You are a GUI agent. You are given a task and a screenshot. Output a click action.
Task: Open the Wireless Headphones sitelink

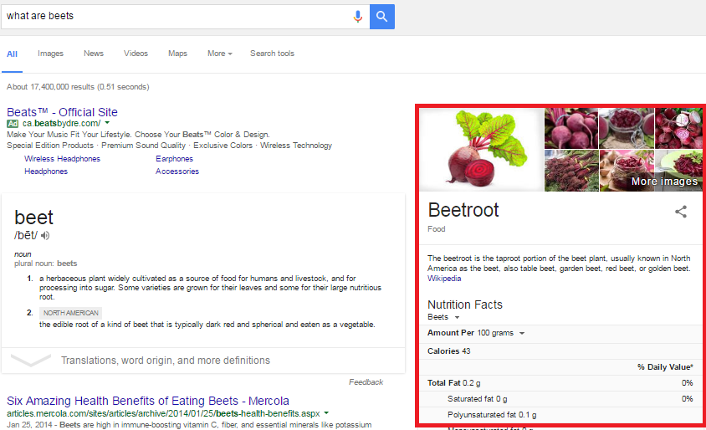[62, 159]
